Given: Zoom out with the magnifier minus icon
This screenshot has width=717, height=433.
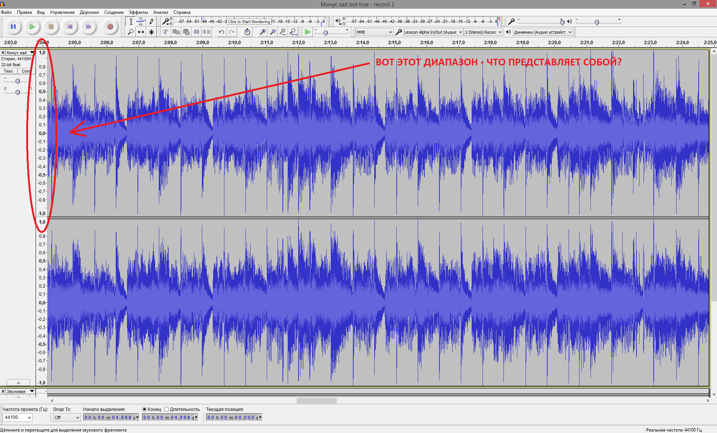Looking at the screenshot, I should tap(273, 32).
